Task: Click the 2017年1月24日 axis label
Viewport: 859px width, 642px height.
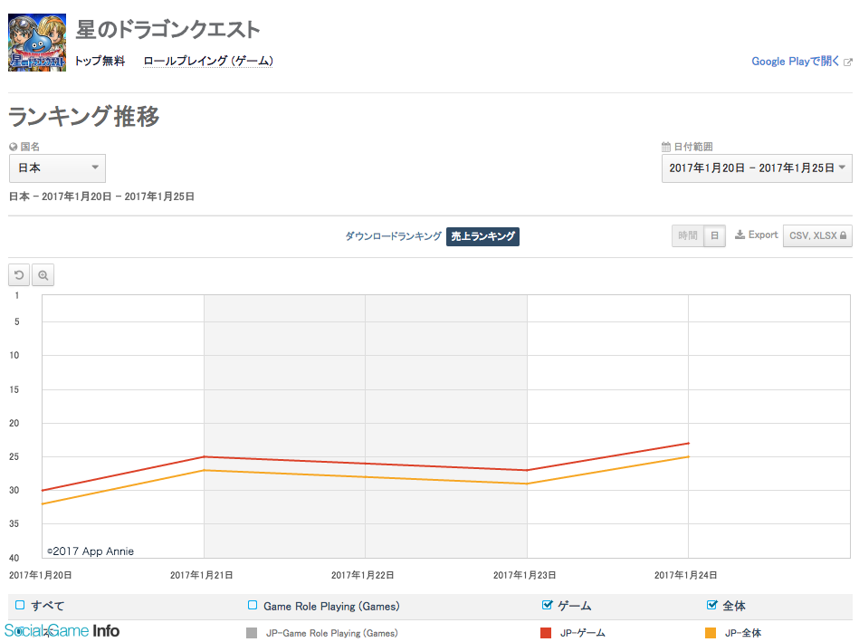Action: tap(686, 575)
